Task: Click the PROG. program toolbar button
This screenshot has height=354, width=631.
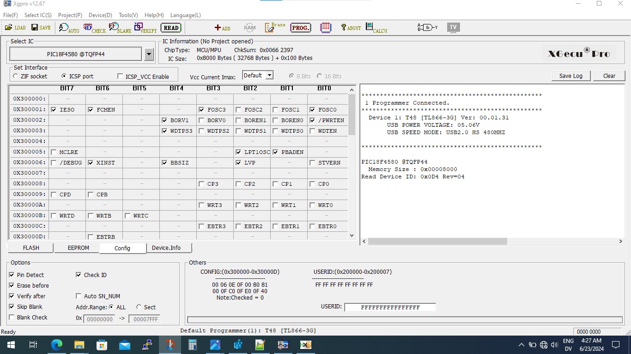Action: point(301,28)
